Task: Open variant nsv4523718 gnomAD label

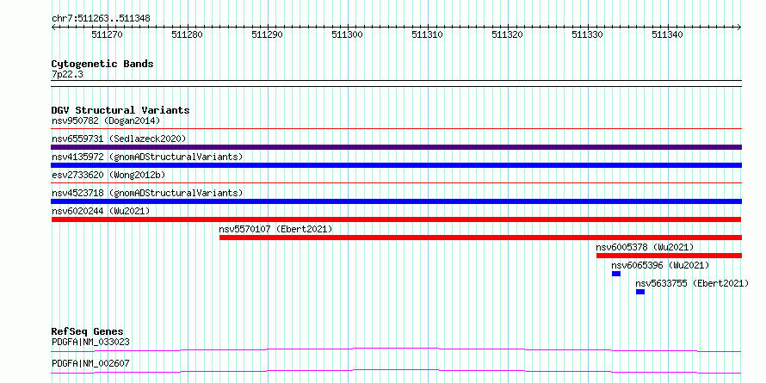Action: tap(147, 193)
